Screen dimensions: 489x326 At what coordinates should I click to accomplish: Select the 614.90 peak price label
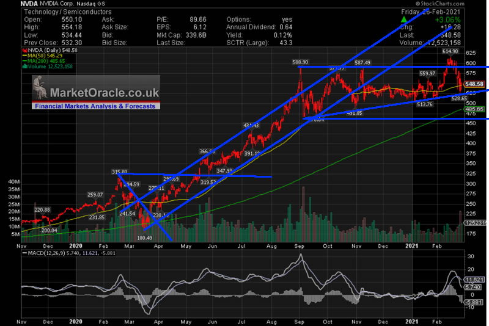(x=450, y=52)
